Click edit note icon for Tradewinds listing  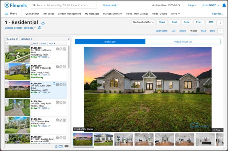(65, 67)
